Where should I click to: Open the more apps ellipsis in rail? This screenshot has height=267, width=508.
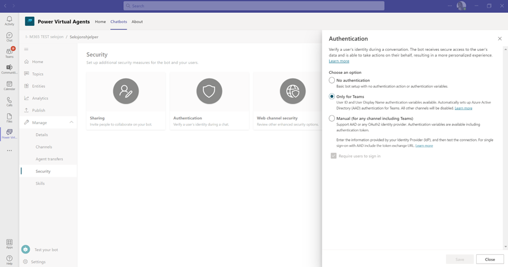coord(10,151)
